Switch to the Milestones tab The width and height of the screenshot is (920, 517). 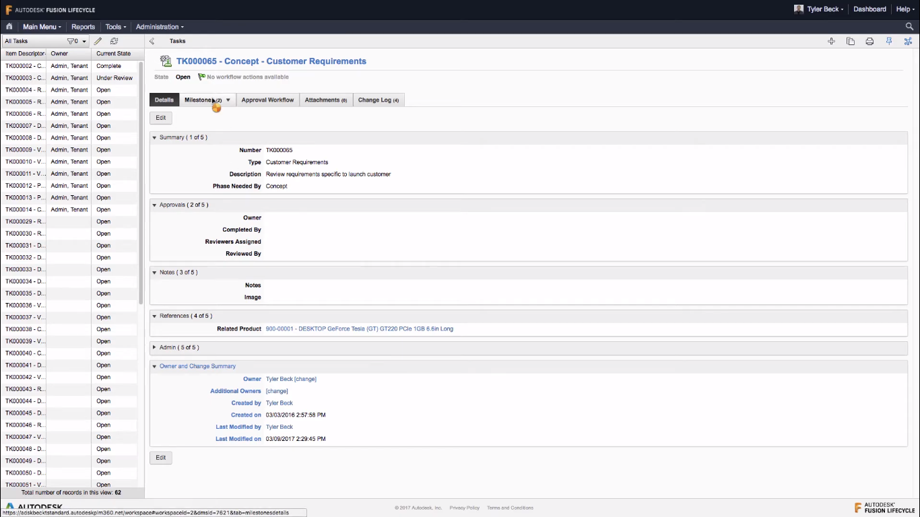pyautogui.click(x=201, y=100)
